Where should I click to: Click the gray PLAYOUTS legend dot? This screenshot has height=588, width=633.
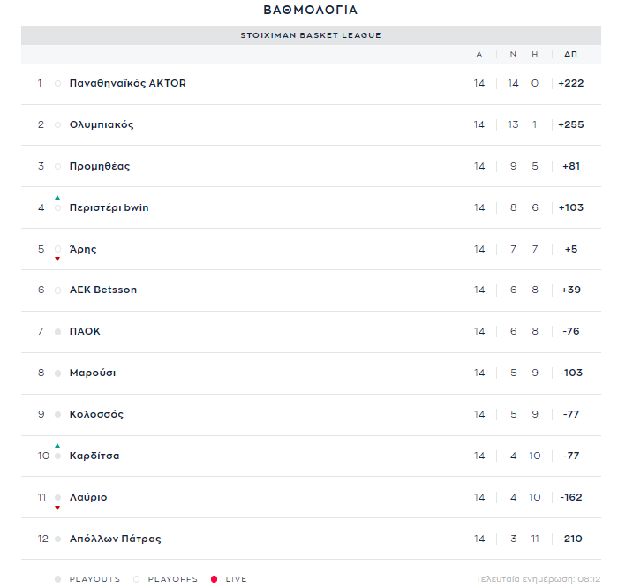coord(57,579)
